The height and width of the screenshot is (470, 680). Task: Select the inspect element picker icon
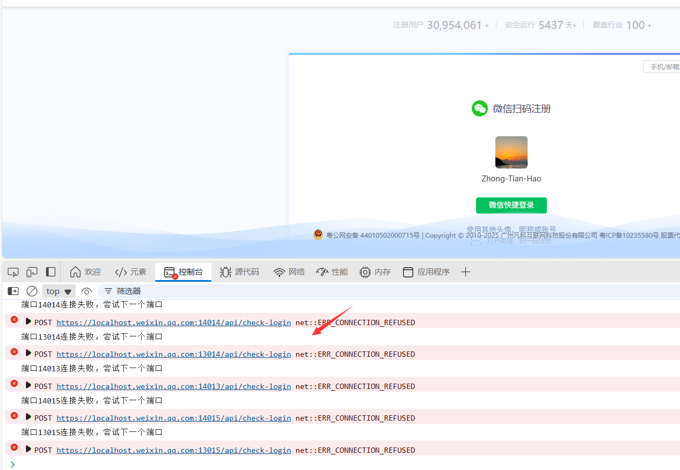13,272
